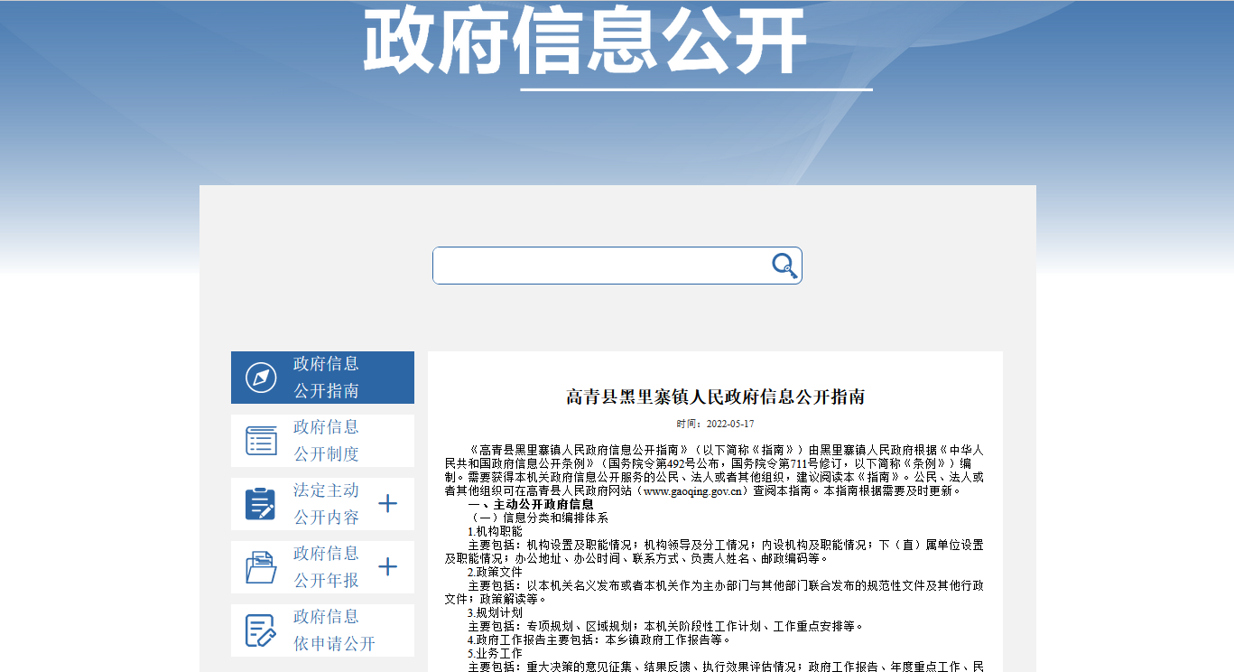
Task: Click the magnifying glass search icon
Action: tap(784, 266)
